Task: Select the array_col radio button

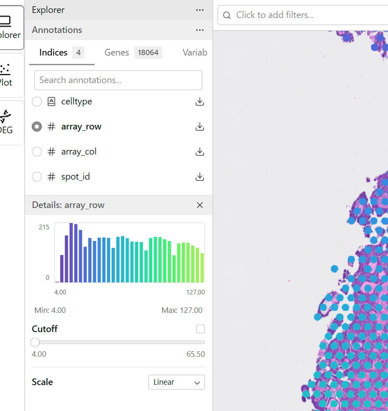Action: [x=37, y=152]
